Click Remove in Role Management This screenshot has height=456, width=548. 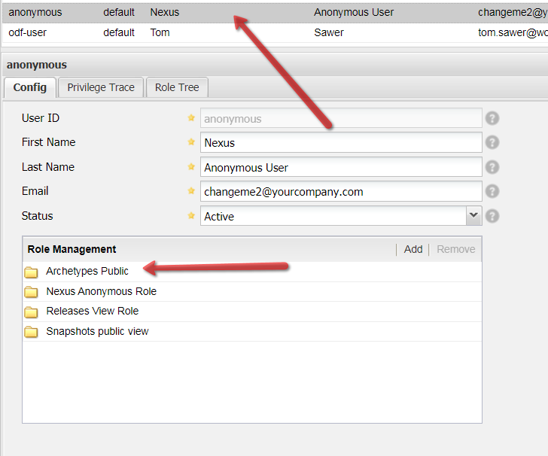(455, 249)
